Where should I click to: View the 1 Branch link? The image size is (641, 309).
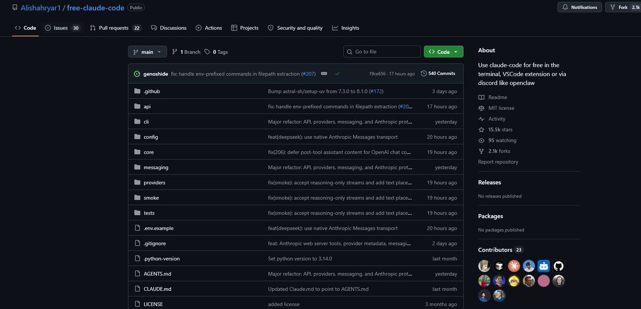click(186, 52)
